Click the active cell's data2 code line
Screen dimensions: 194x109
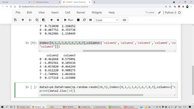click(x=107, y=87)
